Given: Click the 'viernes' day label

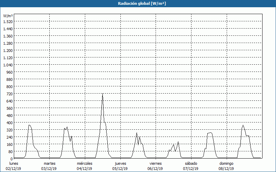Looking at the screenshot, I should [x=156, y=163].
